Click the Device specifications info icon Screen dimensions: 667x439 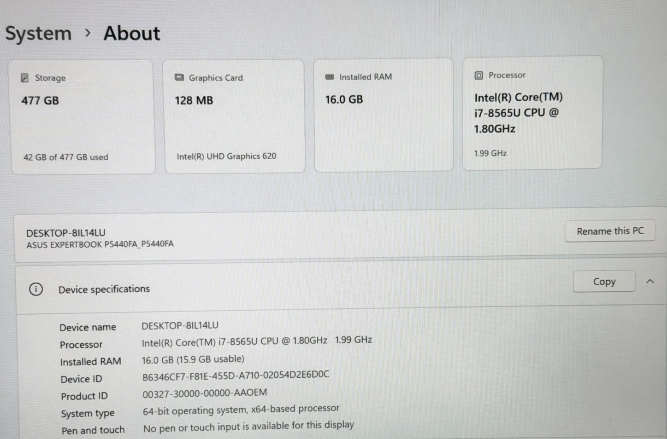point(36,289)
